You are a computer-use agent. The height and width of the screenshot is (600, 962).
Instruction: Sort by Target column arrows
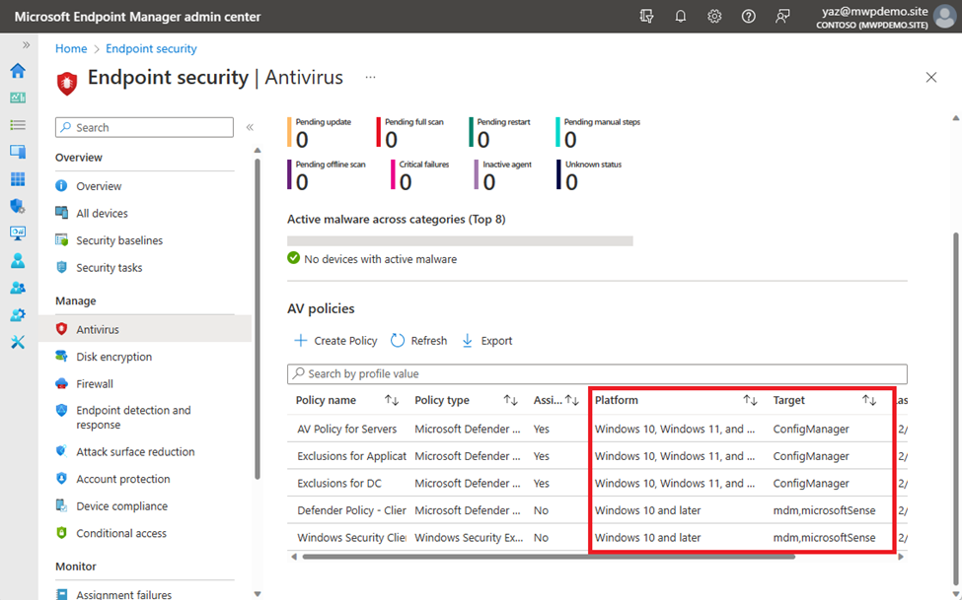tap(868, 400)
